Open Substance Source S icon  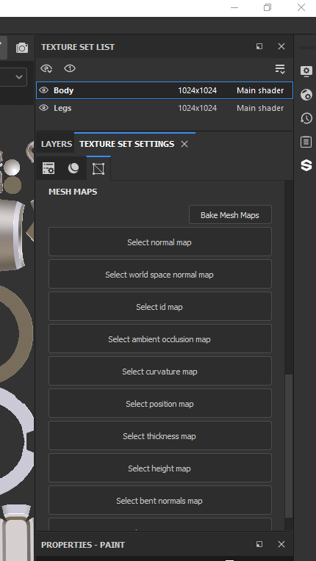tap(306, 165)
